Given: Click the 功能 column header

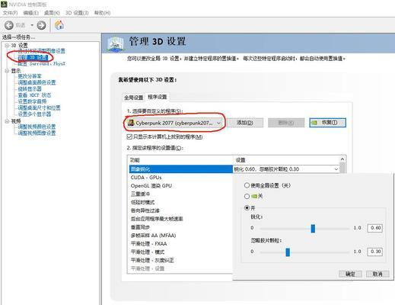Looking at the screenshot, I should tap(181, 160).
